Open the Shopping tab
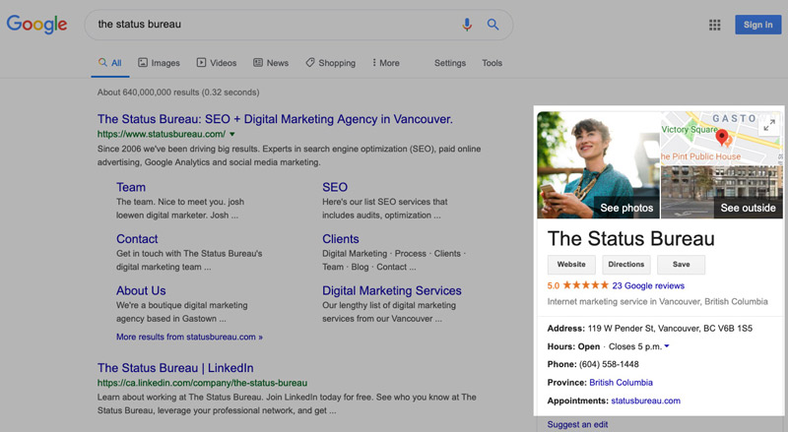Image resolution: width=788 pixels, height=432 pixels. [330, 63]
